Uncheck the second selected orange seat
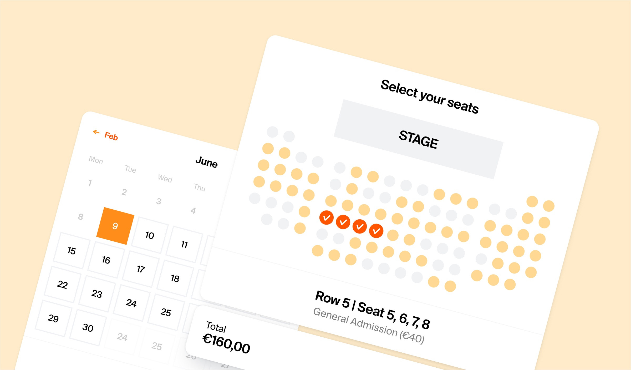Screen dimensions: 631x370 point(343,222)
